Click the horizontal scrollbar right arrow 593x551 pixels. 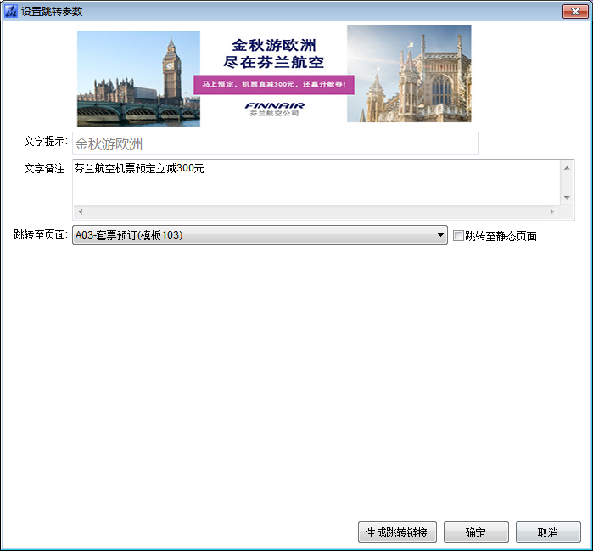coord(551,211)
